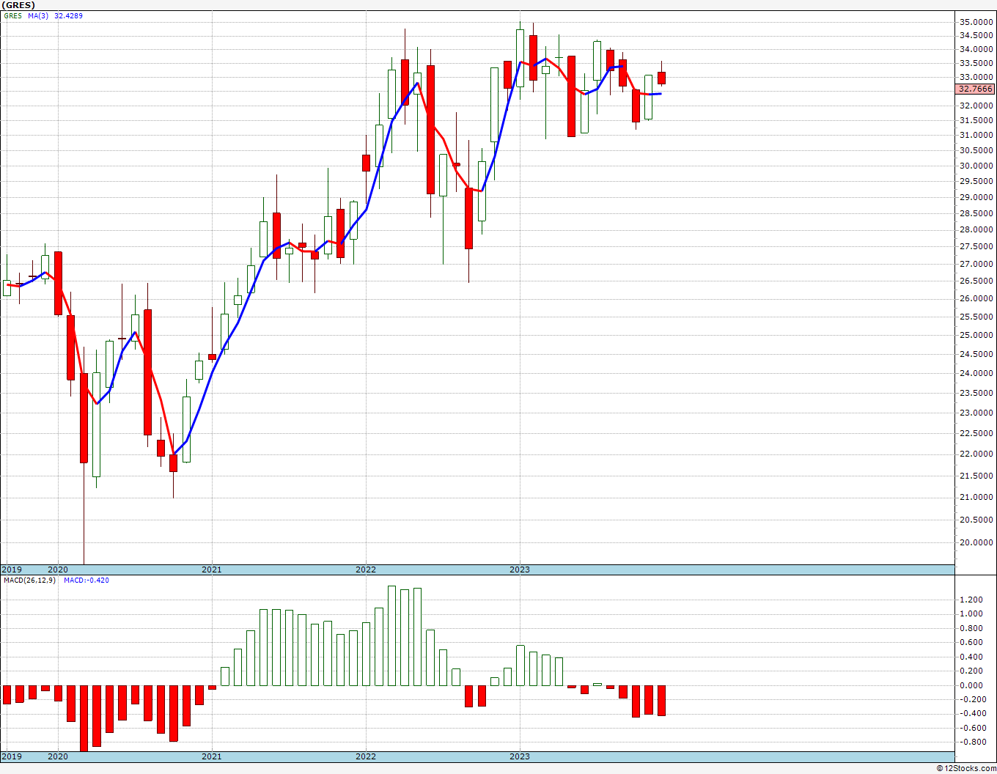997x774 pixels.
Task: Click the "25.5000" price axis label
Action: [x=976, y=317]
